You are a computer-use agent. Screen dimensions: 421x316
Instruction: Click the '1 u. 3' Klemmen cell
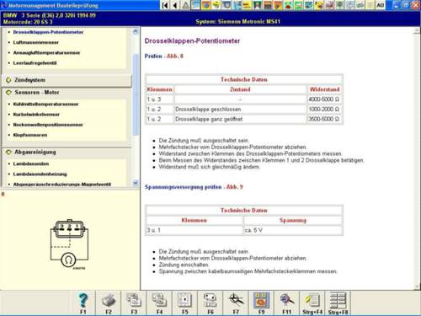(160, 99)
